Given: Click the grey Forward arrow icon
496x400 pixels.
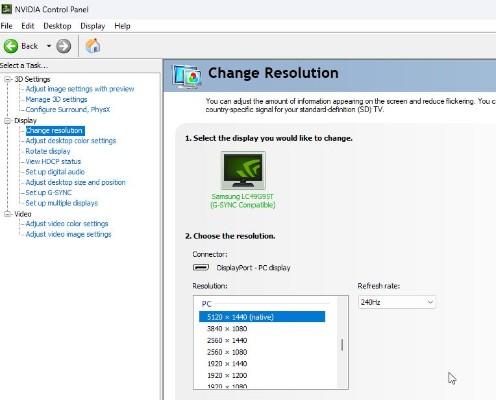Looking at the screenshot, I should (64, 46).
